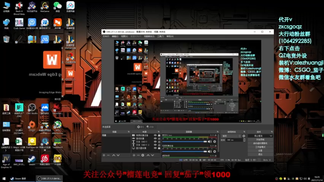The height and width of the screenshot is (182, 324).
Task: Adjust 视频采集设备 volume slider
Action: pos(185,151)
